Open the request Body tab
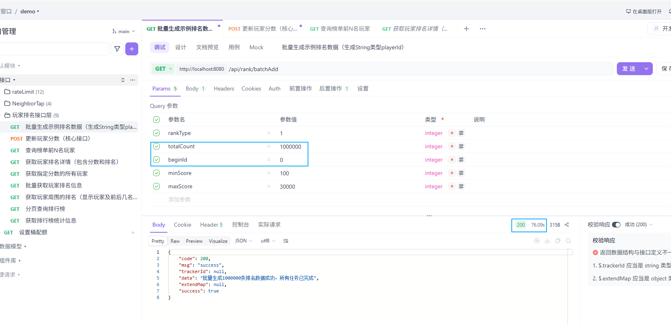 pyautogui.click(x=195, y=88)
